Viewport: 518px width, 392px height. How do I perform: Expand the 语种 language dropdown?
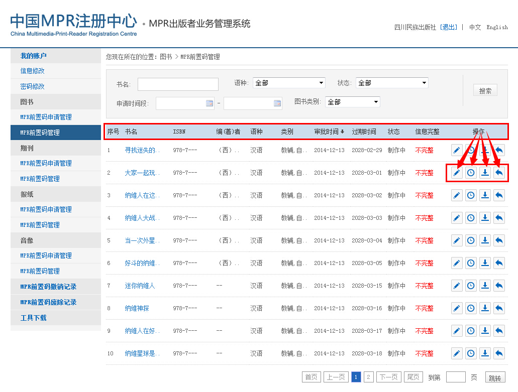click(x=289, y=83)
